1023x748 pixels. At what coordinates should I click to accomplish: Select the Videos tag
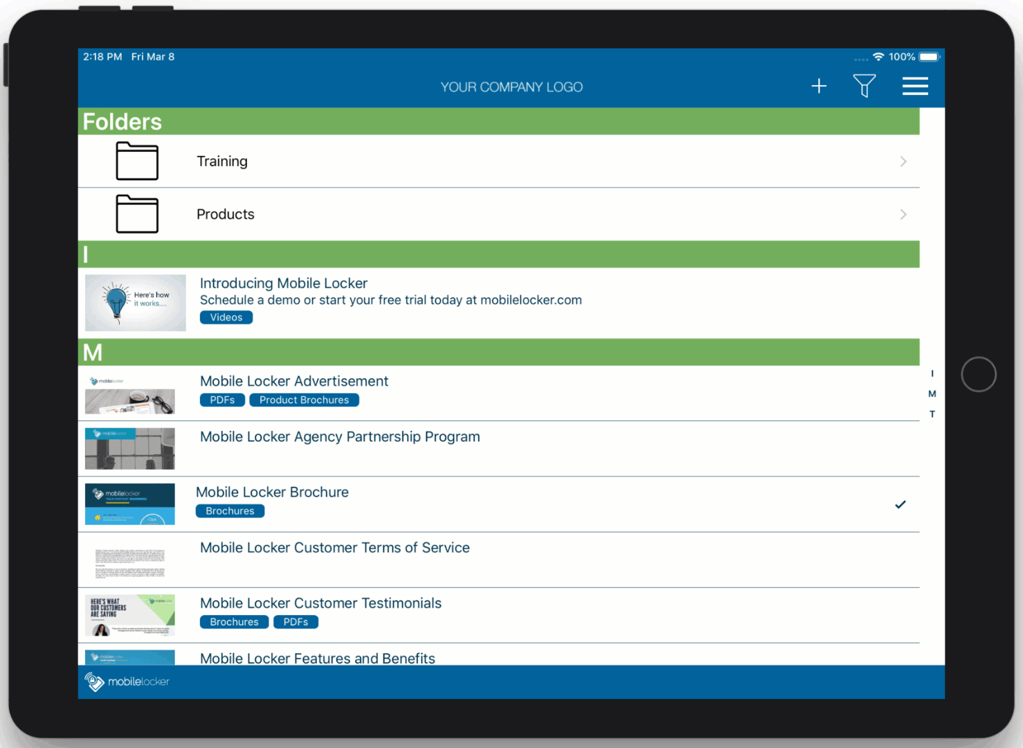click(226, 317)
